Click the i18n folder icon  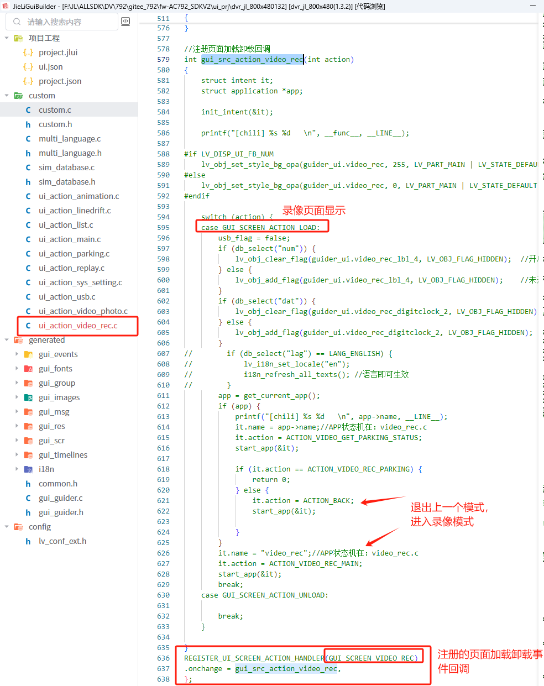[28, 469]
